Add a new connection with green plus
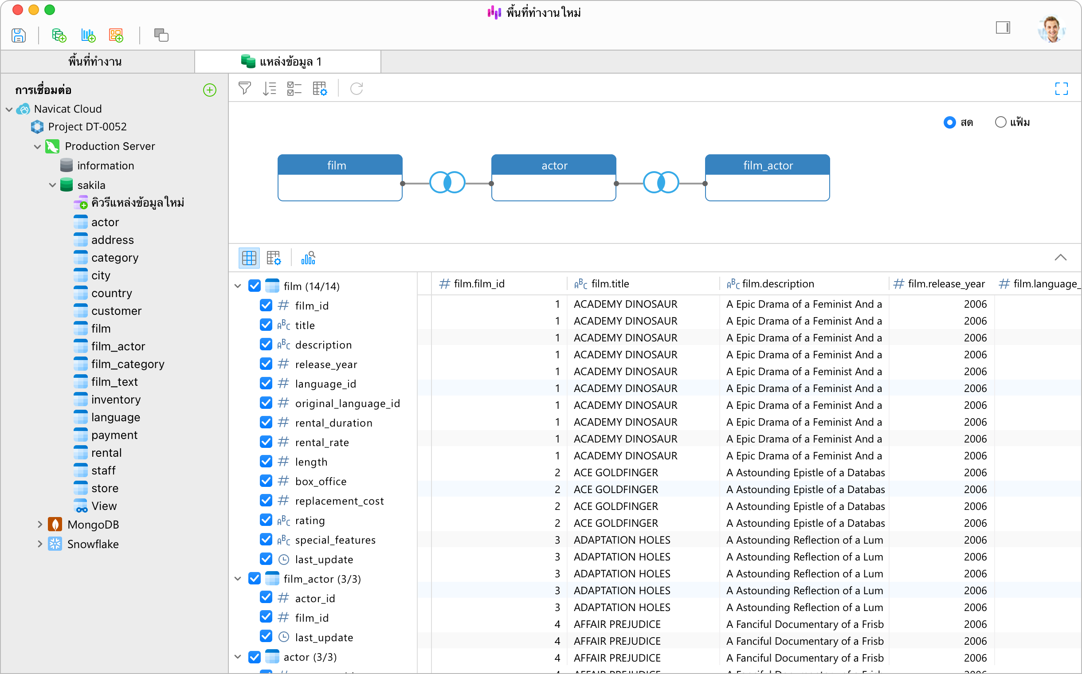1082x674 pixels. pos(210,90)
